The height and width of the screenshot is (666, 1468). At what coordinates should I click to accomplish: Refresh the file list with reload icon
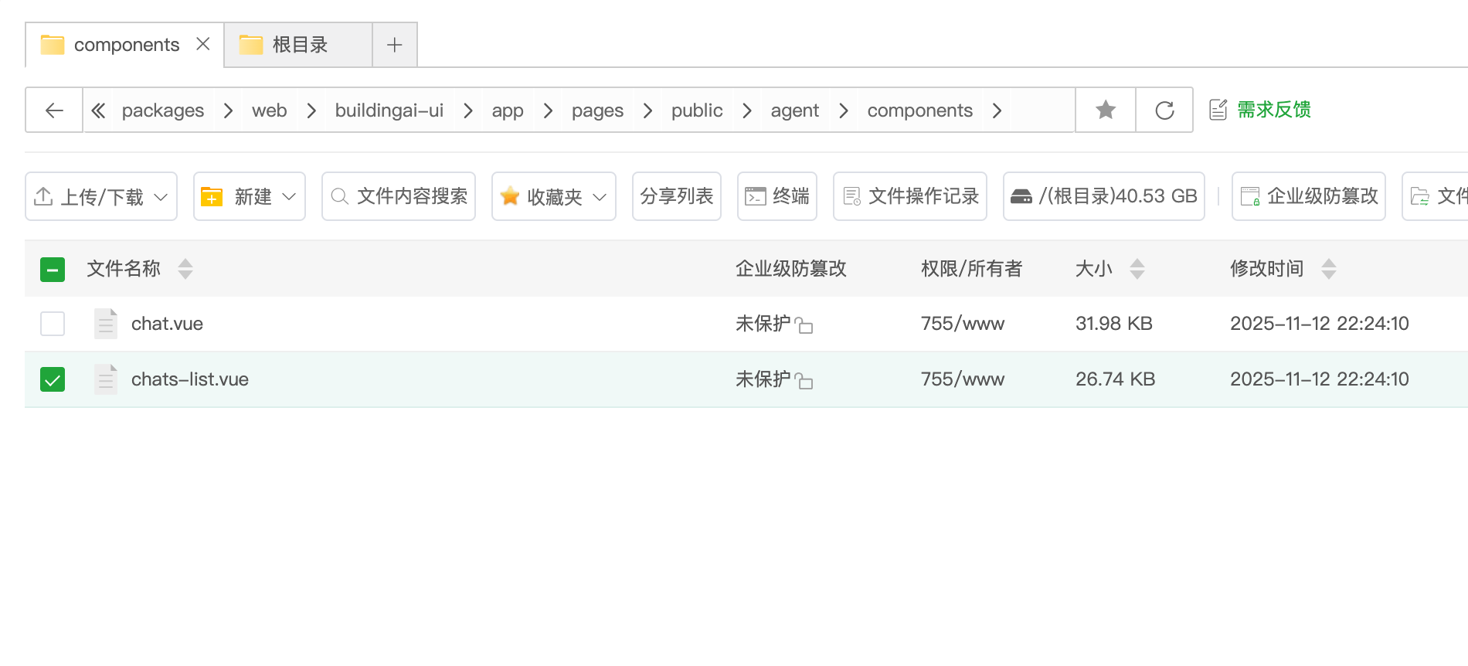click(x=1164, y=110)
